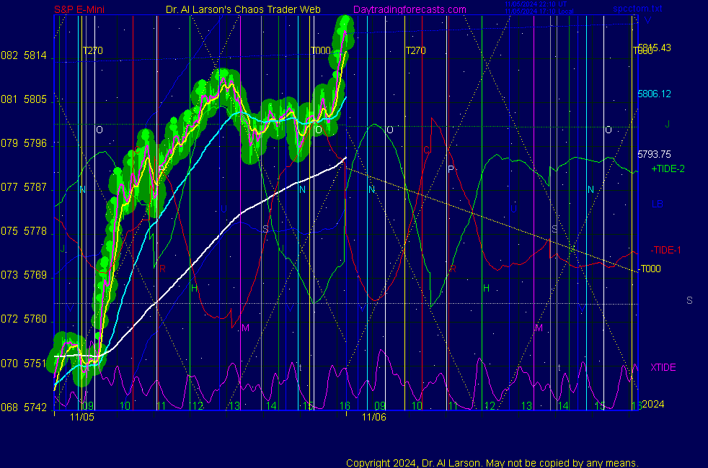Click the -TIDE-1 legend label
Screen dimensions: 708x468
(666, 250)
